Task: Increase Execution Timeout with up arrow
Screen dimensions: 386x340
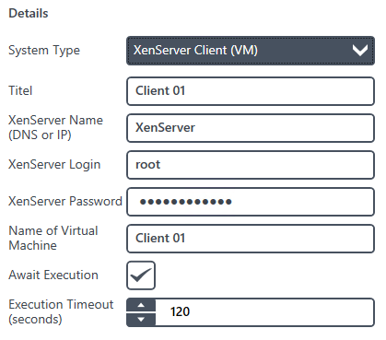Action: 141,305
